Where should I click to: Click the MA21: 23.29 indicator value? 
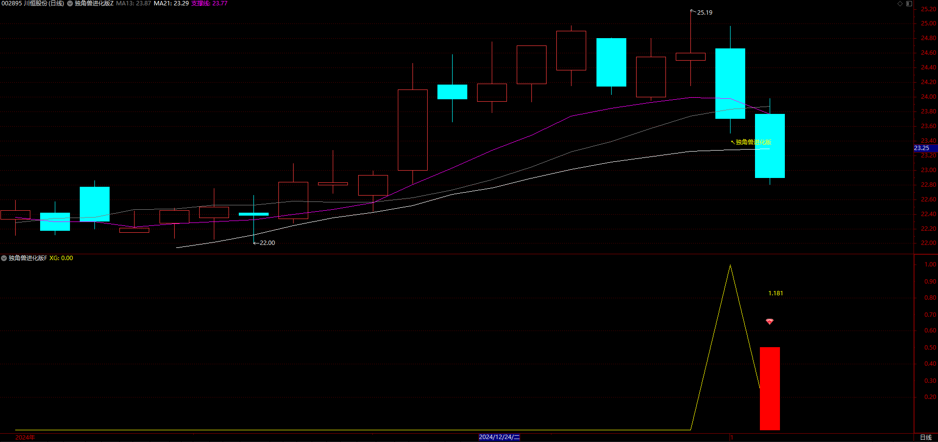pos(171,3)
